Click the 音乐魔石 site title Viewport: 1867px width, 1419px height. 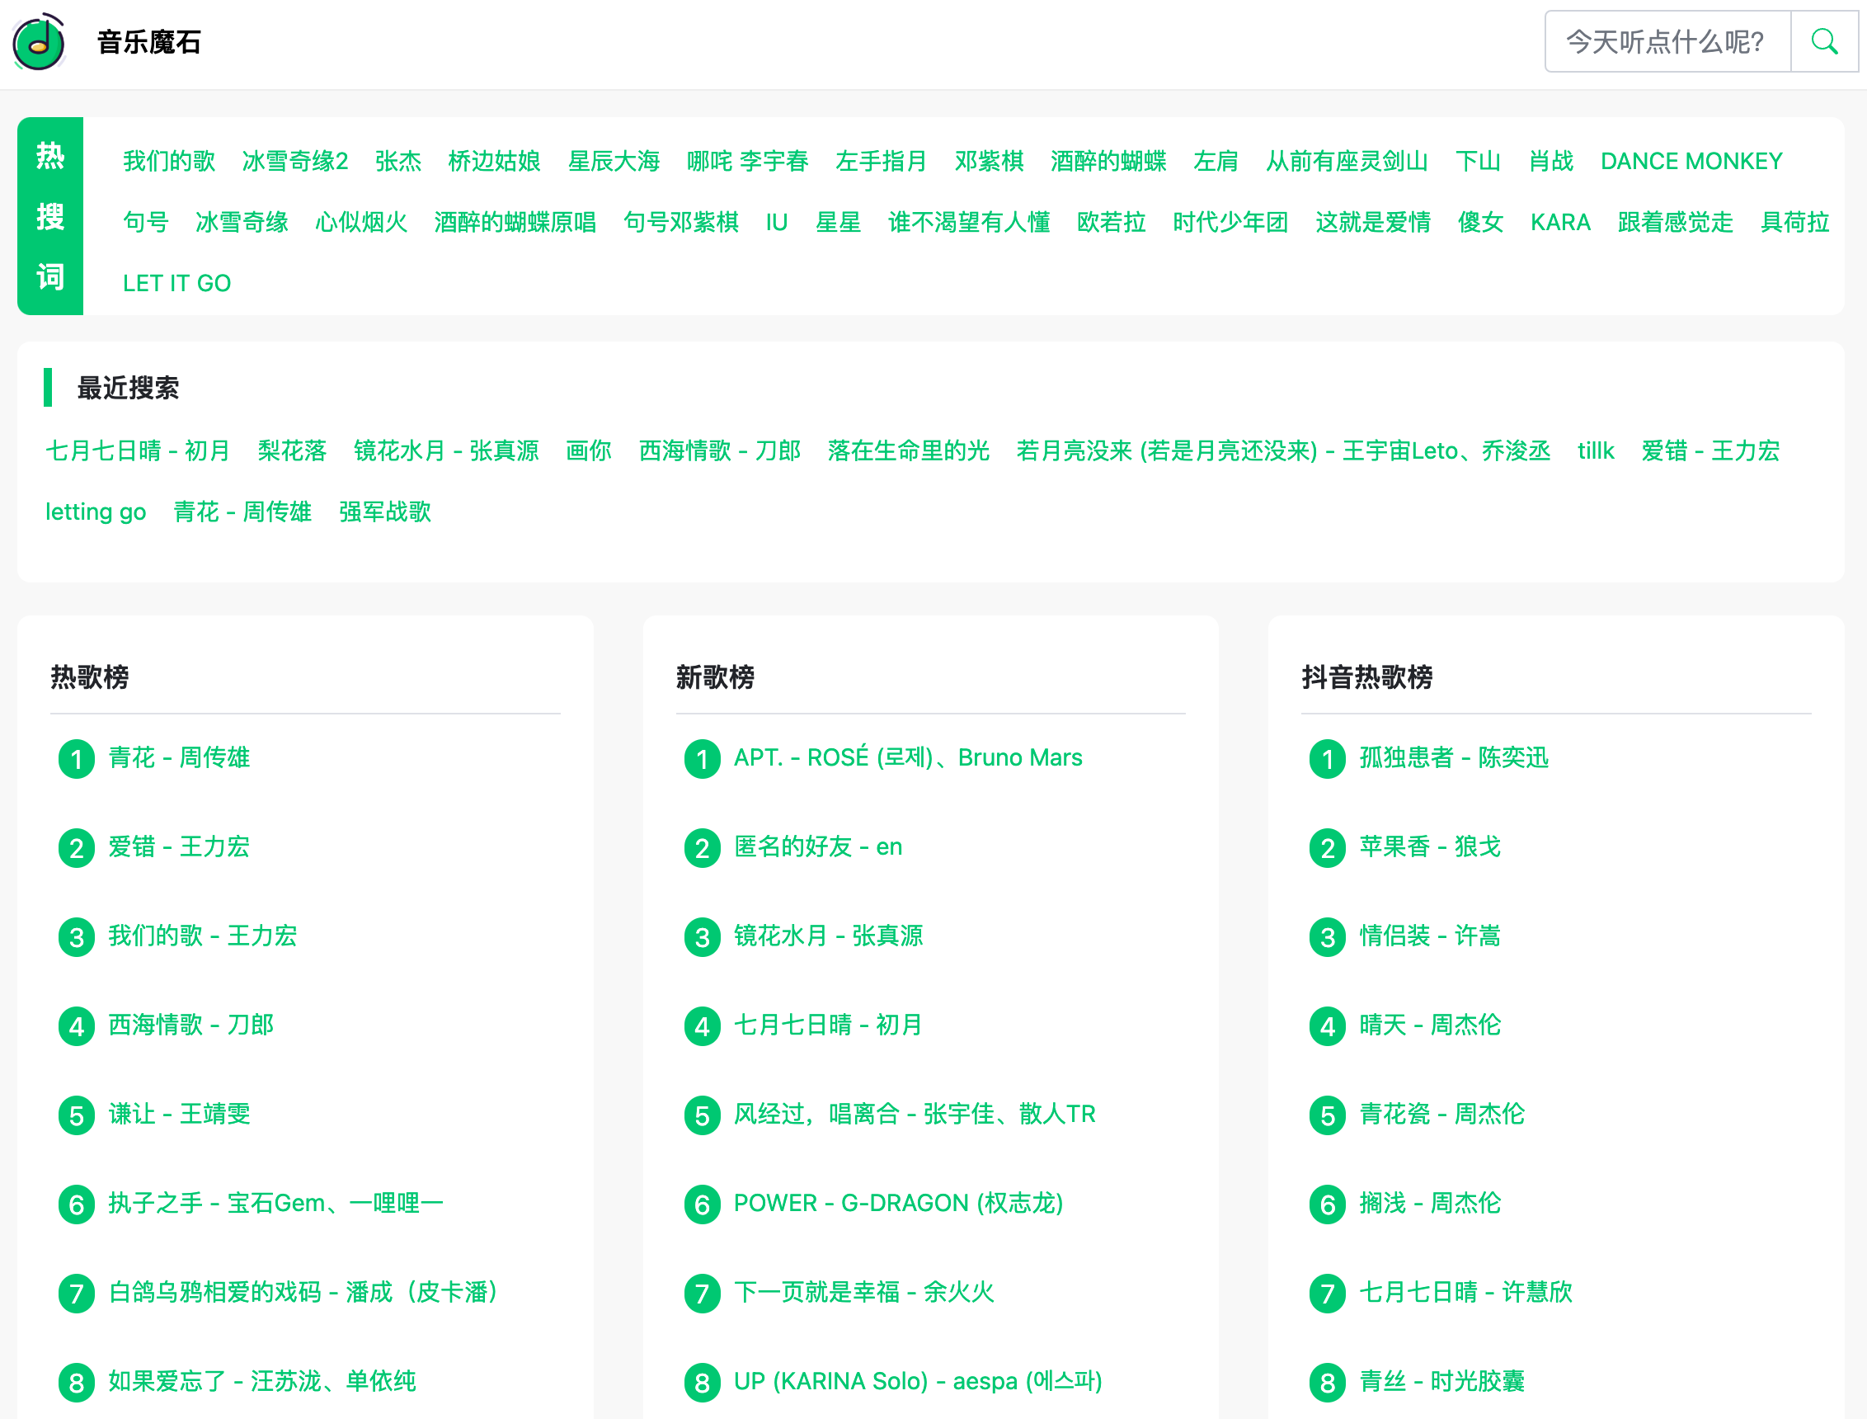pyautogui.click(x=149, y=42)
